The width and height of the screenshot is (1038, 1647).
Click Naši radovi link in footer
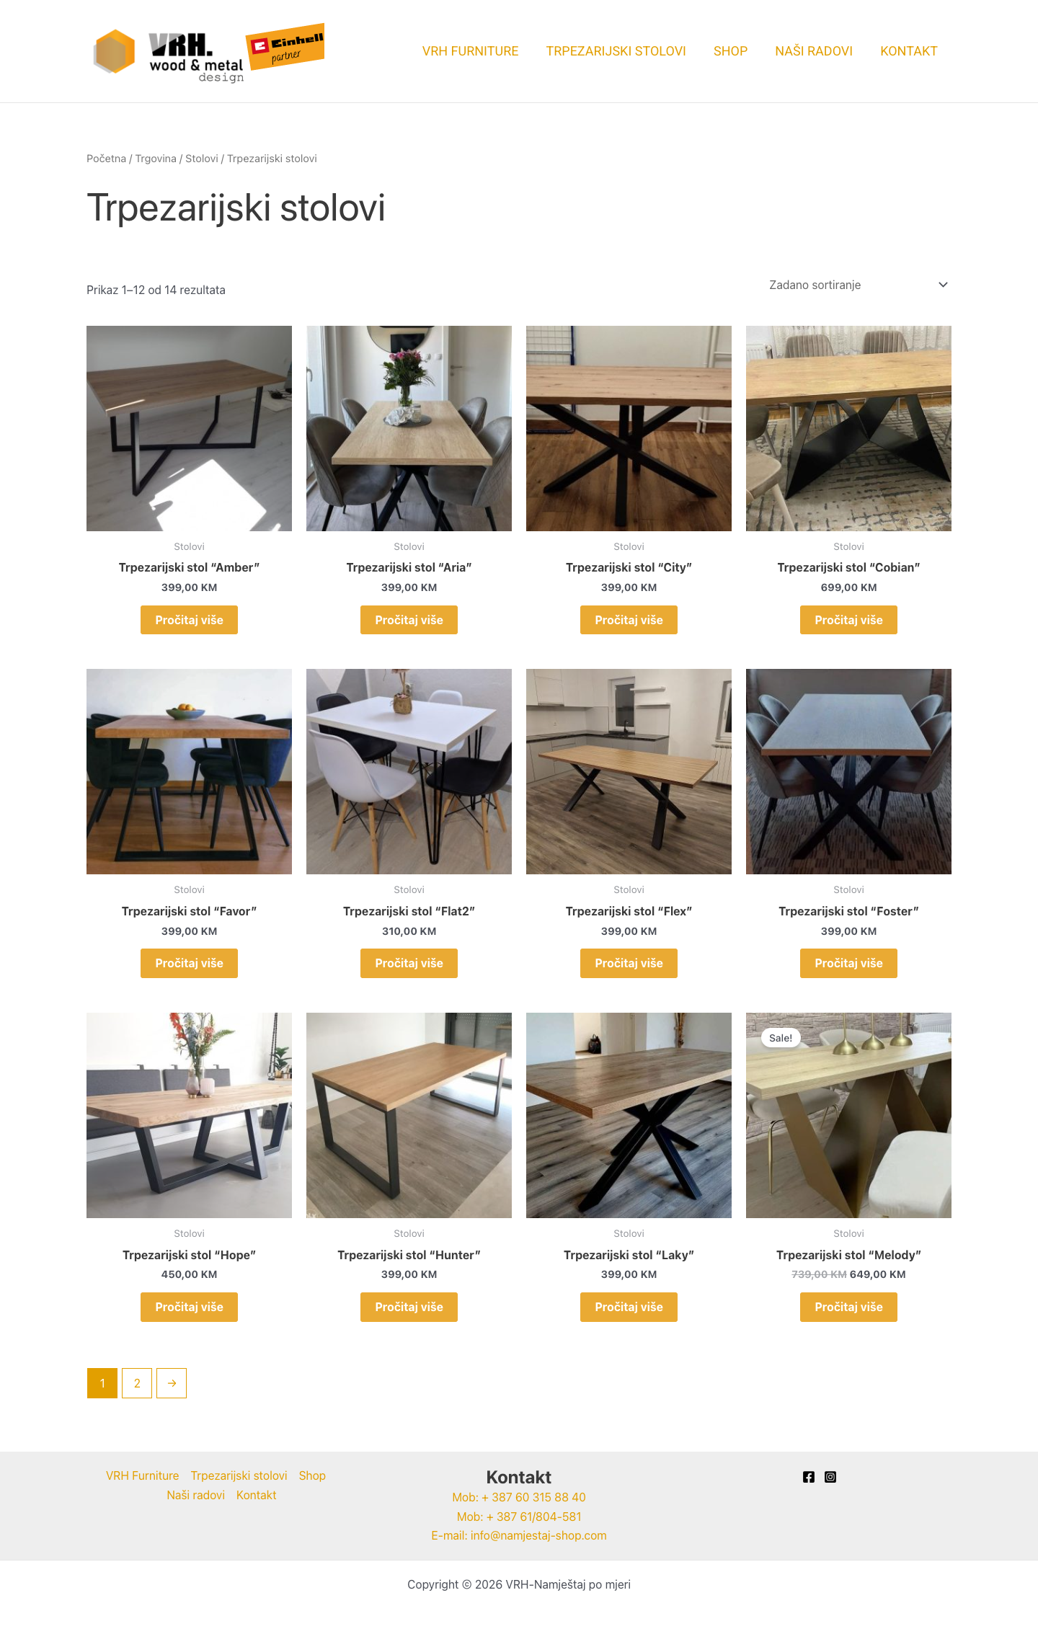[x=196, y=1495]
